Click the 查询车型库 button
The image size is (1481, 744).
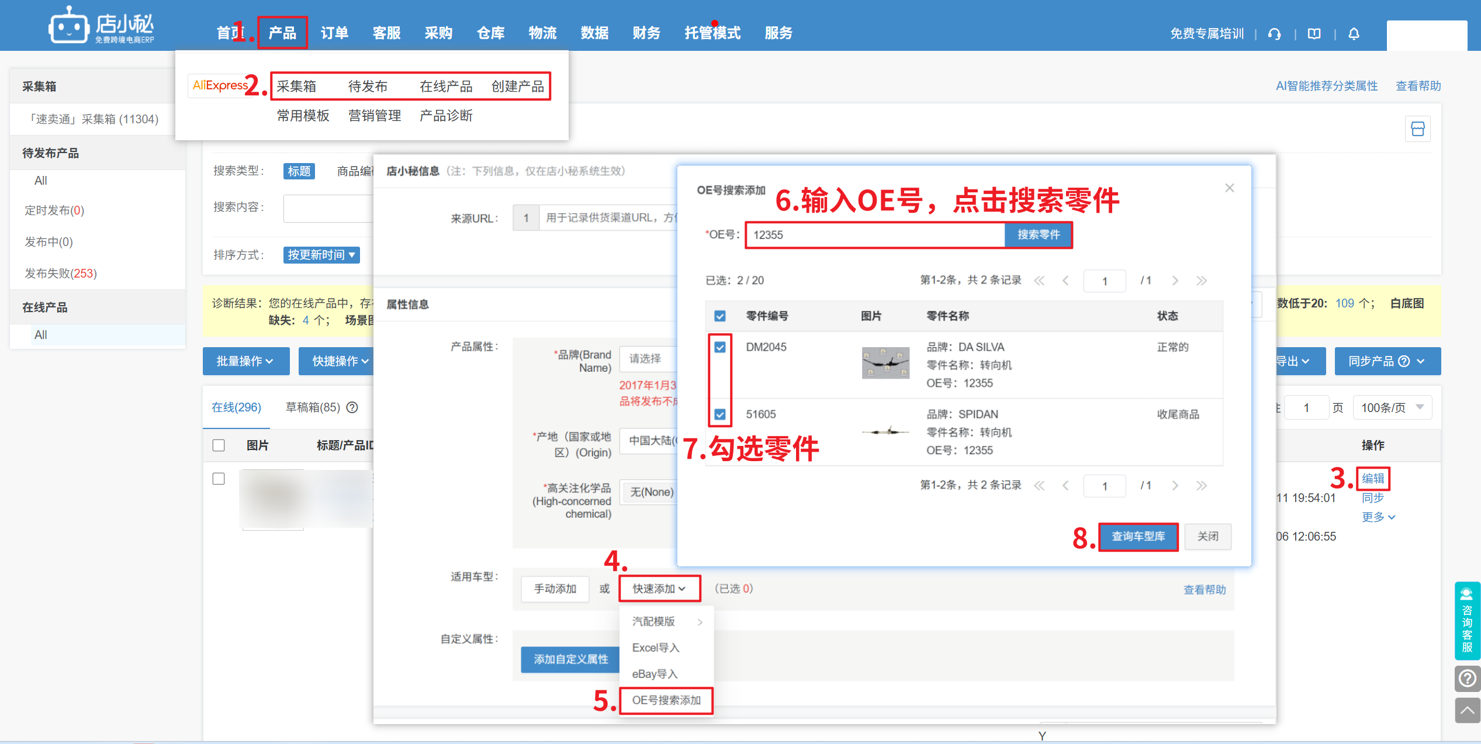pos(1138,537)
